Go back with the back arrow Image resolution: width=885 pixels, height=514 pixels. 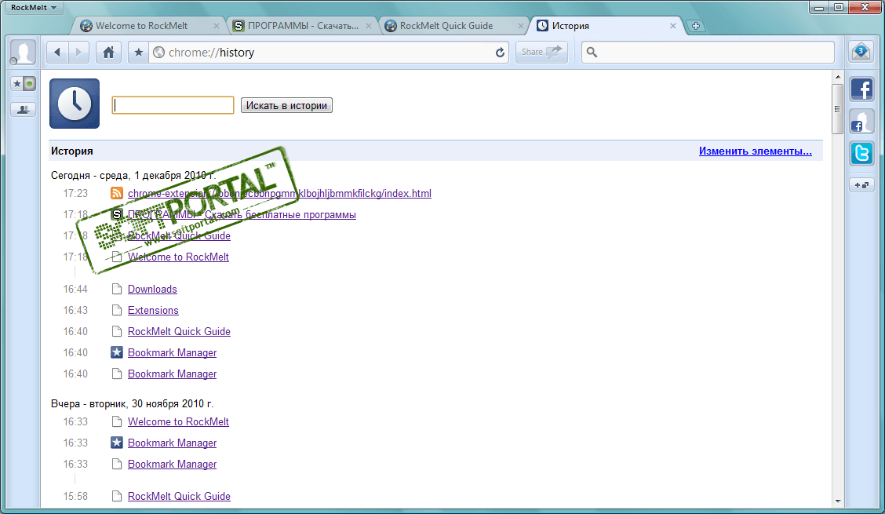pos(57,53)
